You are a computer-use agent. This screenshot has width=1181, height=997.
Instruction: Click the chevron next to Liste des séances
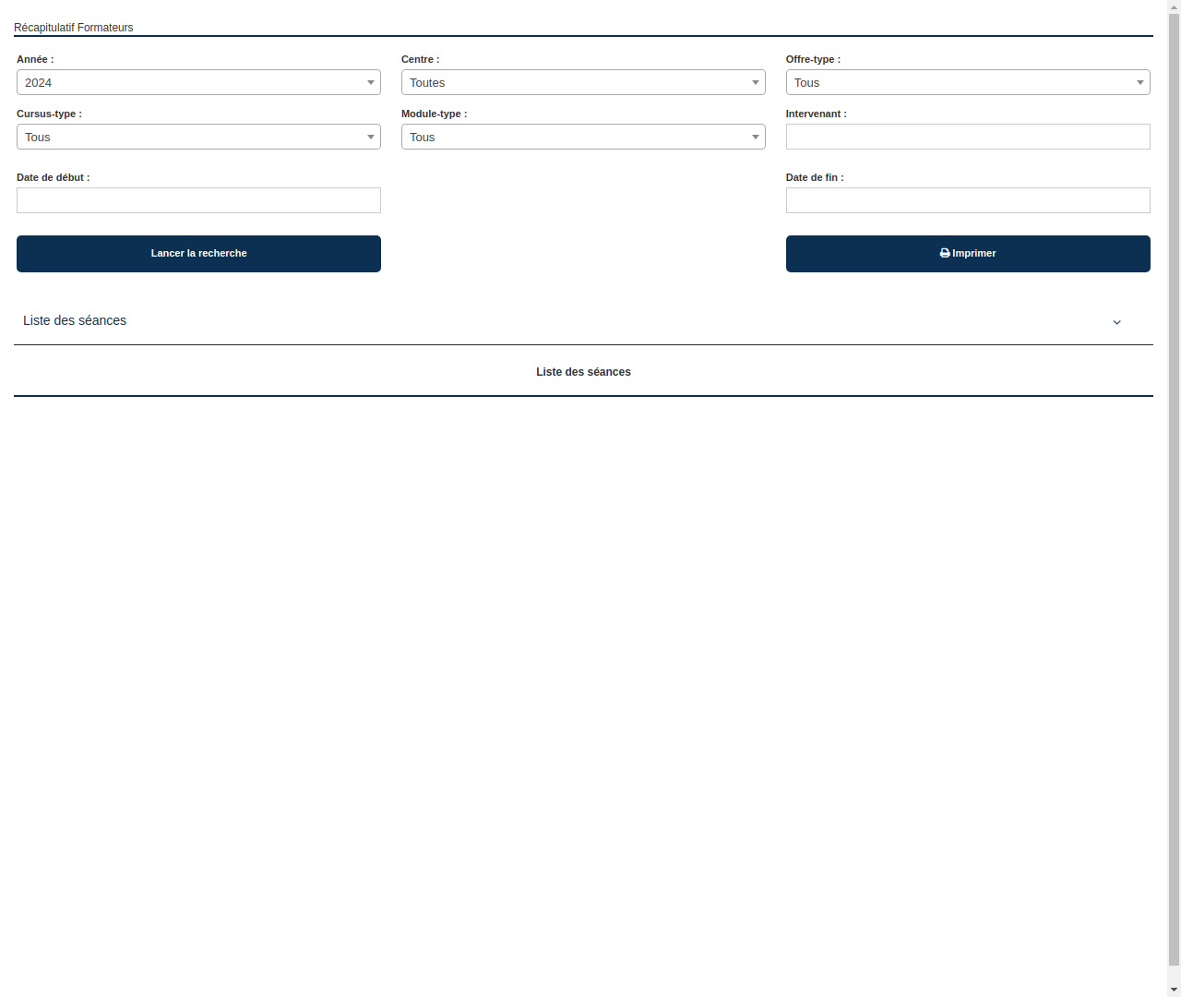[1117, 322]
